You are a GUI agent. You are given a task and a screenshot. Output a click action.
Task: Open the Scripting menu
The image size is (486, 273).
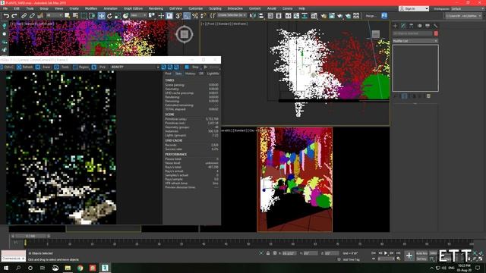tap(215, 8)
